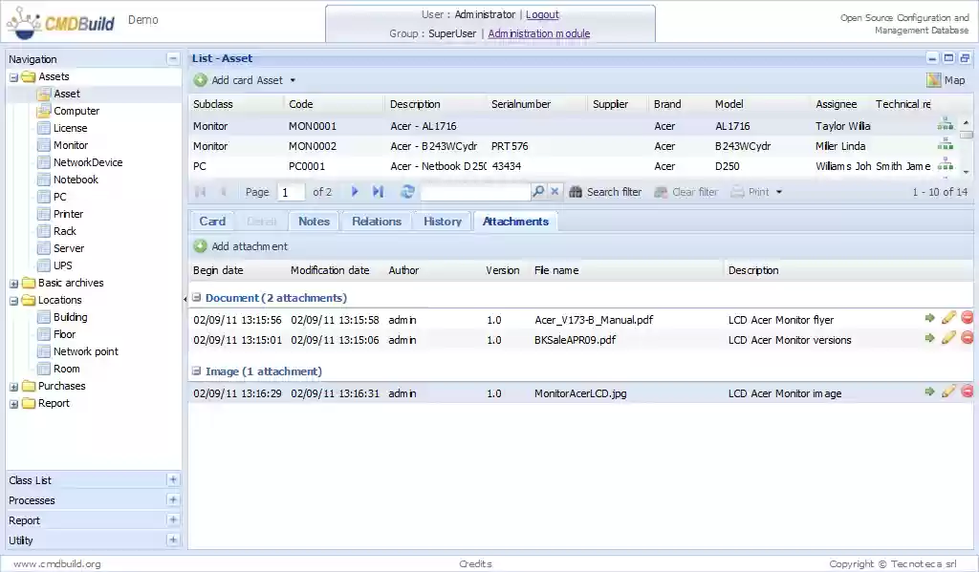This screenshot has width=979, height=572.
Task: Download the Acer_V173-B_Manual.pdf attachment
Action: 931,317
